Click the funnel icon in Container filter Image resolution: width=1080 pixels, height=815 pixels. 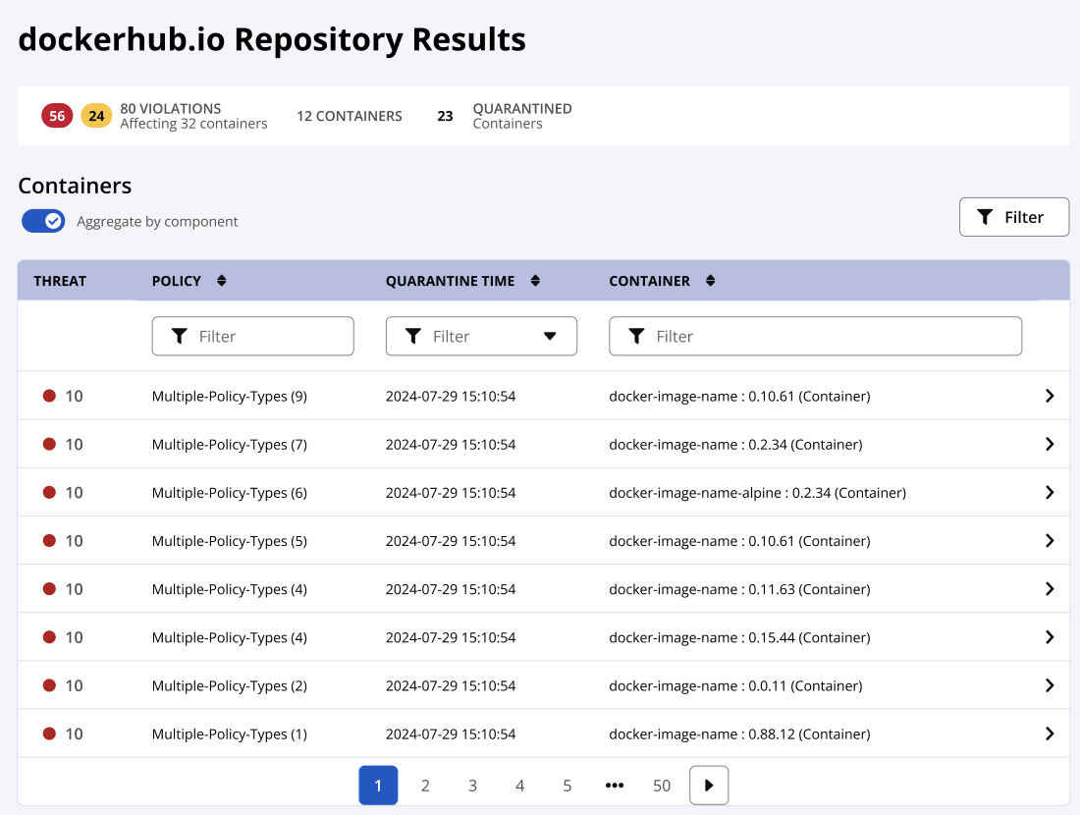coord(636,336)
